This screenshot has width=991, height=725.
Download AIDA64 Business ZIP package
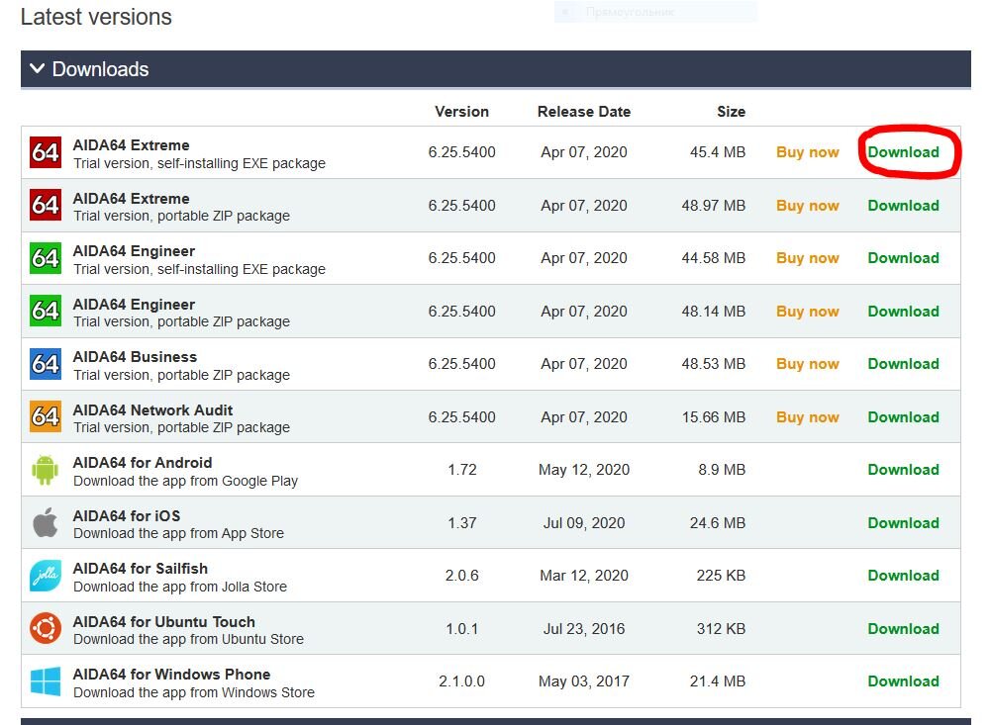[x=903, y=364]
